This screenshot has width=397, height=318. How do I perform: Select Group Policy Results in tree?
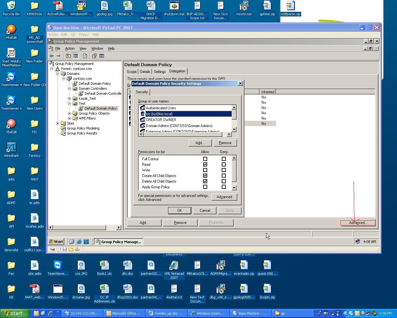pos(82,133)
